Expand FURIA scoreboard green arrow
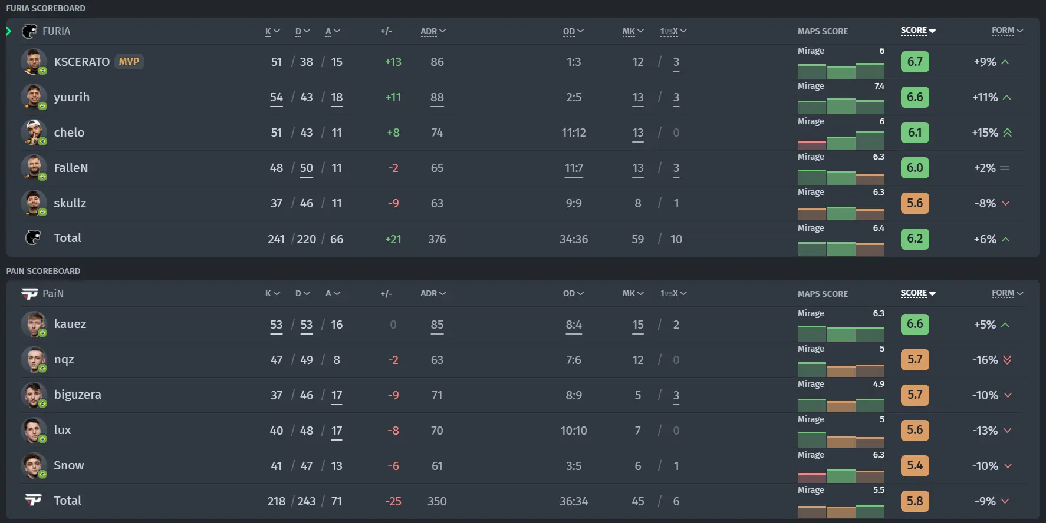Image resolution: width=1046 pixels, height=523 pixels. click(9, 31)
